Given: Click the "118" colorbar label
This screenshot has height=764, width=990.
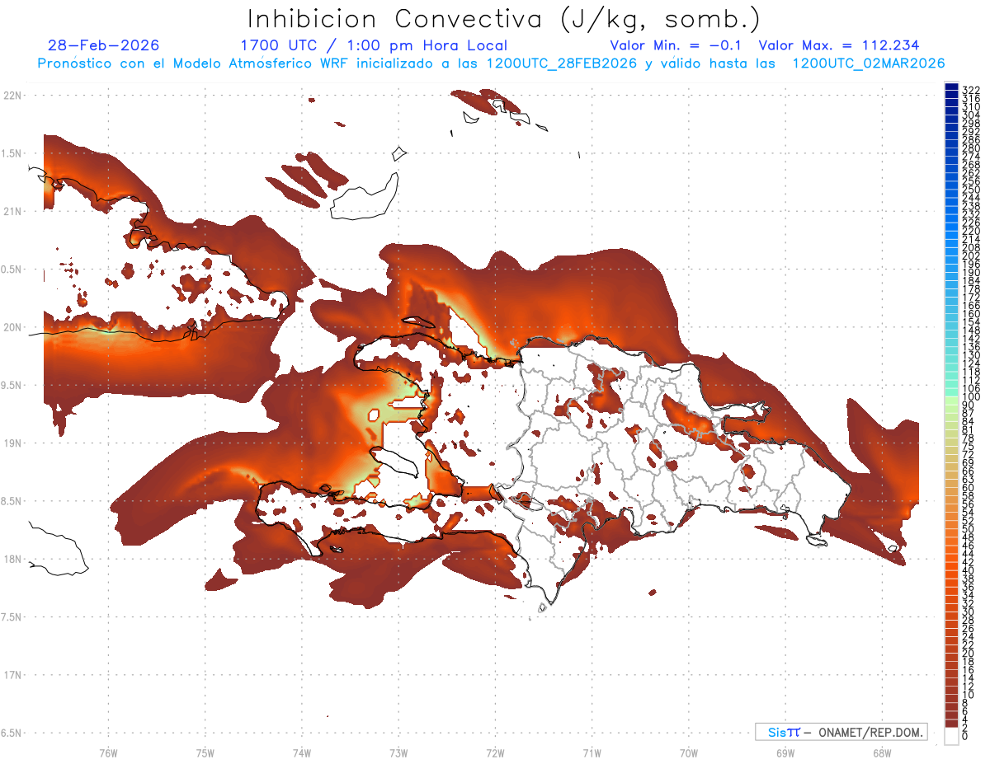Looking at the screenshot, I should (x=971, y=372).
